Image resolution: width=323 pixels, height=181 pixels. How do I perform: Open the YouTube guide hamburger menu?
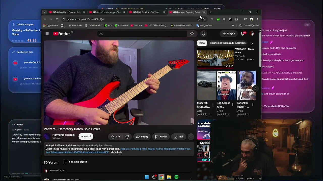[47, 34]
